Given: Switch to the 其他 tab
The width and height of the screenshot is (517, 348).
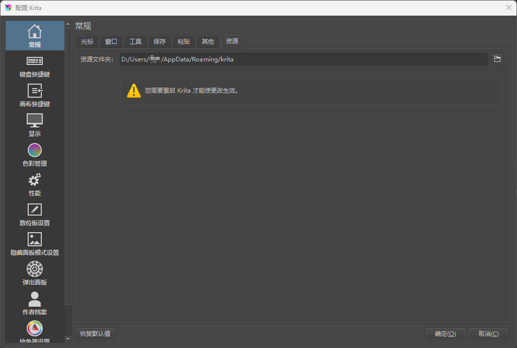Looking at the screenshot, I should coord(208,42).
